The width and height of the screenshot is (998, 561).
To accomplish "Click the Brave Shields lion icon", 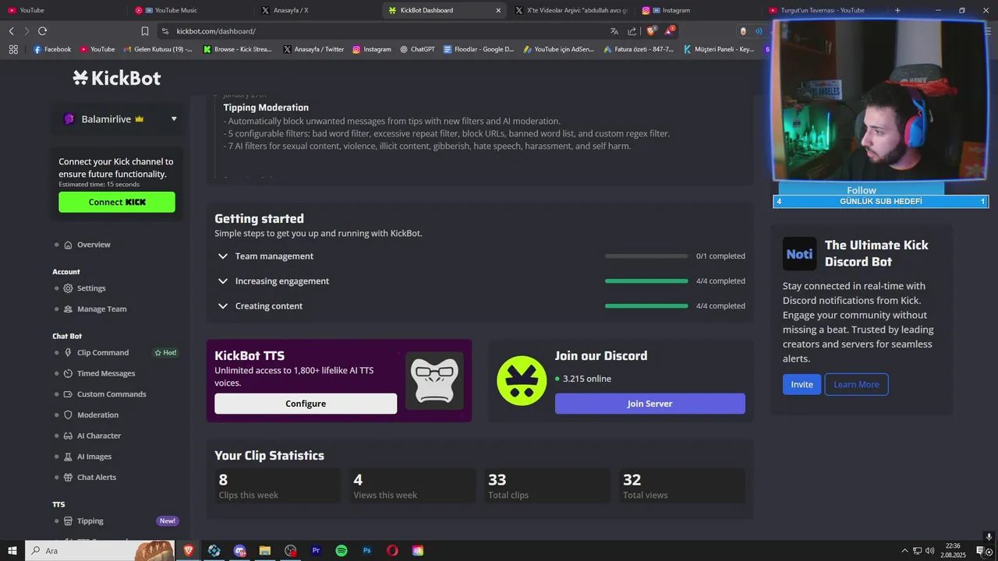I will tap(651, 31).
